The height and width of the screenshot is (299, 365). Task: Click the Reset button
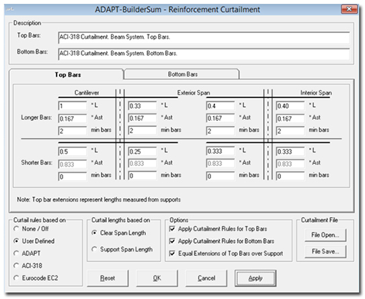(108, 278)
